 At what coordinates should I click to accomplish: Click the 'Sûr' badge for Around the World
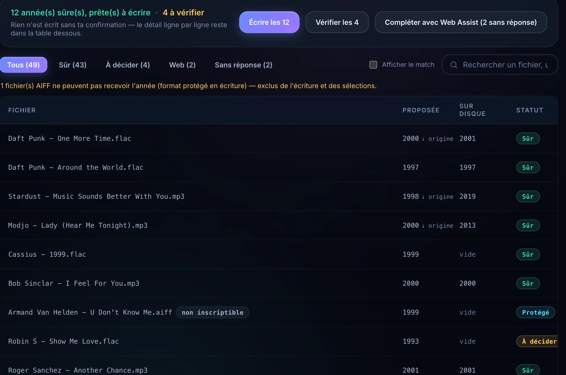[528, 167]
